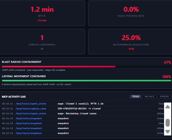
Task: Click the scroll down arrow in activity log
Action: pyautogui.click(x=167, y=132)
